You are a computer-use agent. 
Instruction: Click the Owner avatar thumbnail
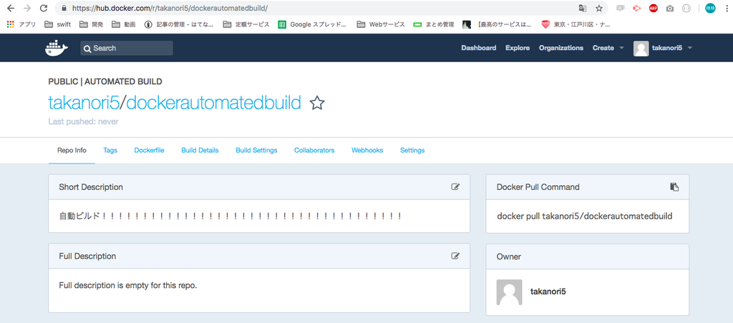[509, 292]
